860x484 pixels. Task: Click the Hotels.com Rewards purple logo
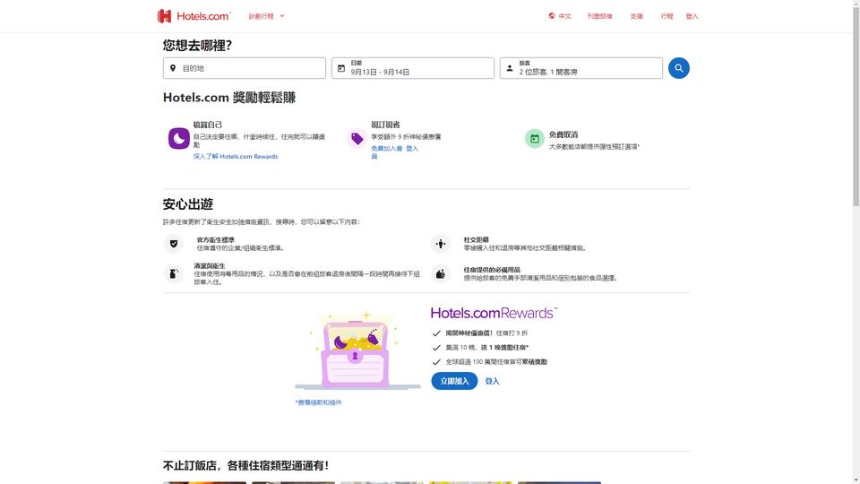[494, 313]
